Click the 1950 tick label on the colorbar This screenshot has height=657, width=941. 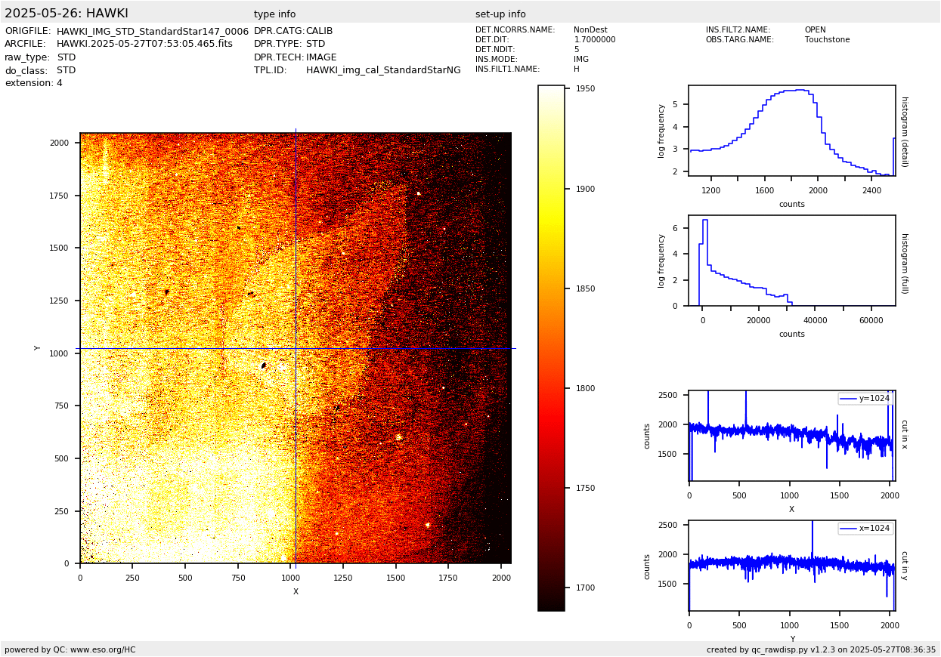586,89
